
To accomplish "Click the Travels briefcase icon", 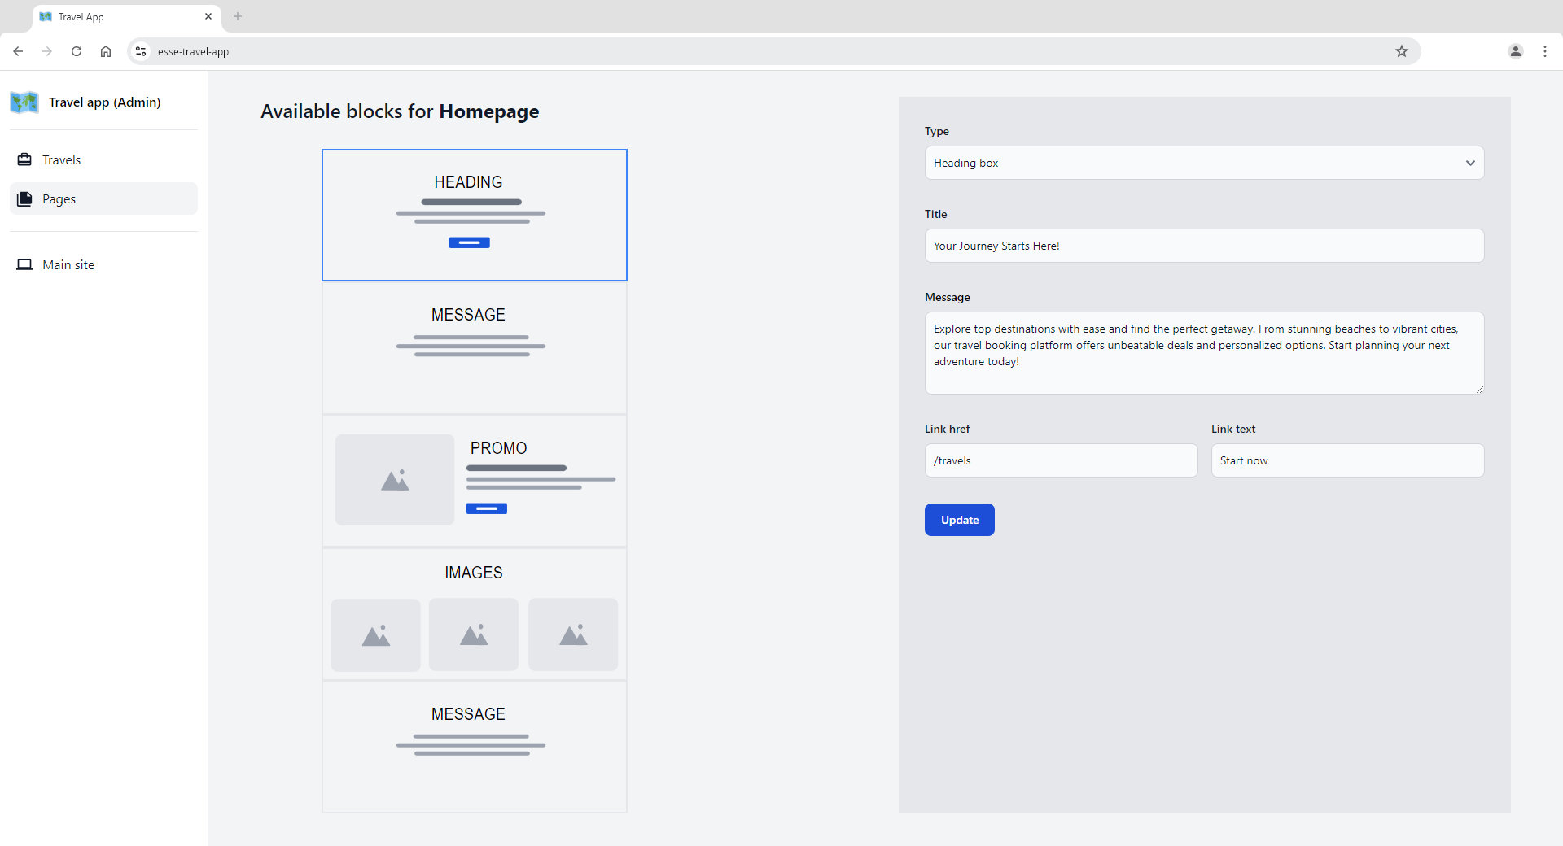I will 24,159.
